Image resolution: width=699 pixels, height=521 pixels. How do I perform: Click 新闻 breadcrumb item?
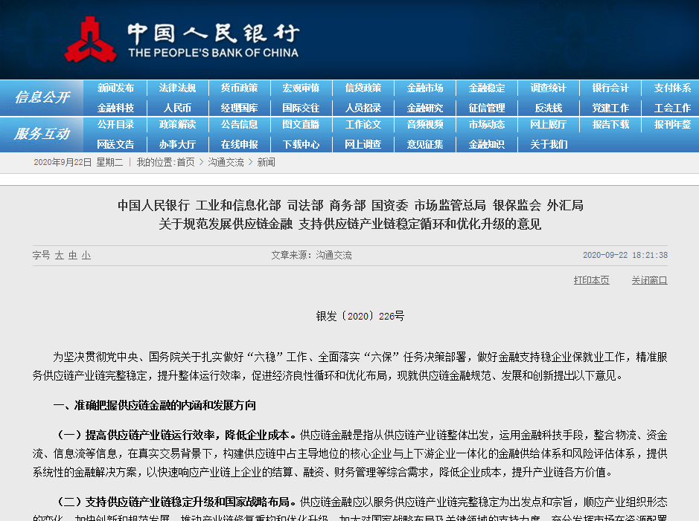point(266,163)
